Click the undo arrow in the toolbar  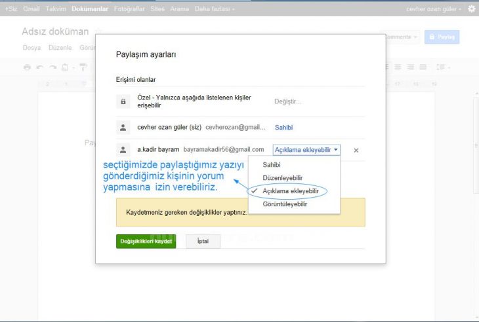pyautogui.click(x=39, y=67)
